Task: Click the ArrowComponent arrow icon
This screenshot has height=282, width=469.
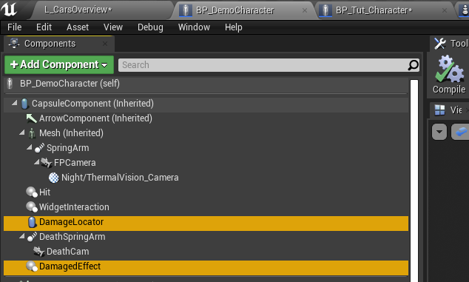Action: (31, 118)
